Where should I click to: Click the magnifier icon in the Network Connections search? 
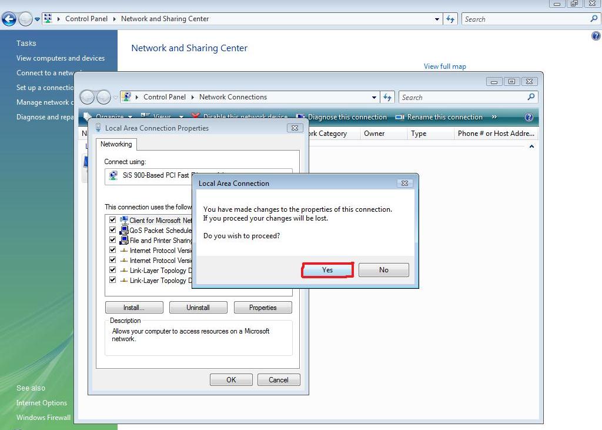(x=531, y=97)
